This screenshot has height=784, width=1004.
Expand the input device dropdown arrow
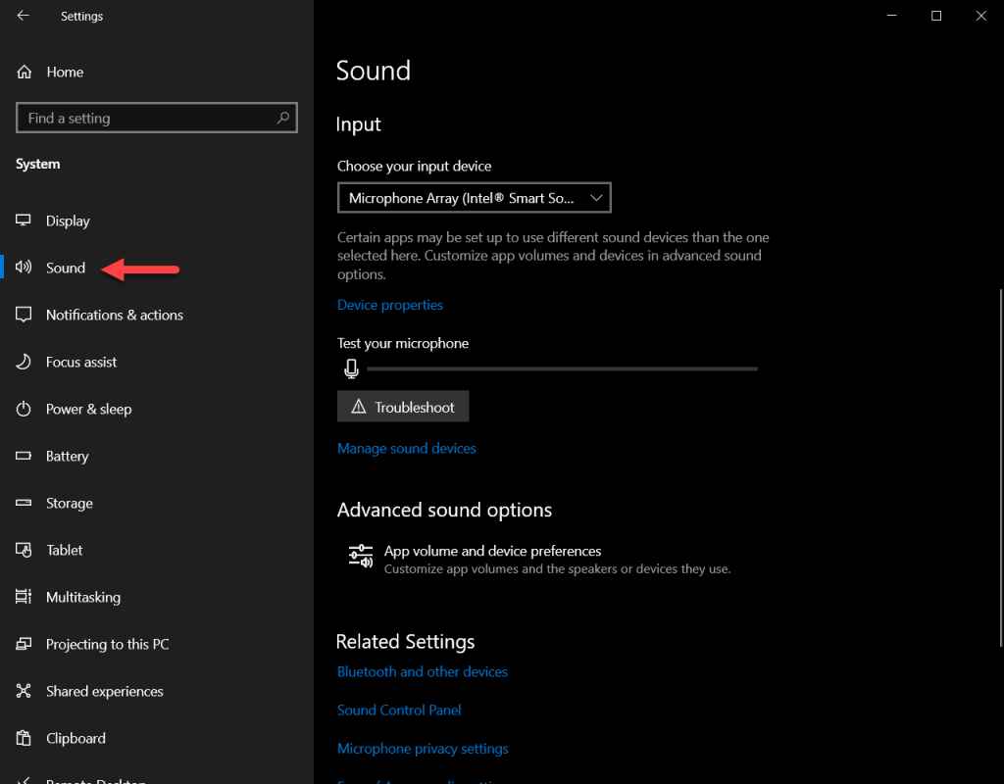(596, 198)
